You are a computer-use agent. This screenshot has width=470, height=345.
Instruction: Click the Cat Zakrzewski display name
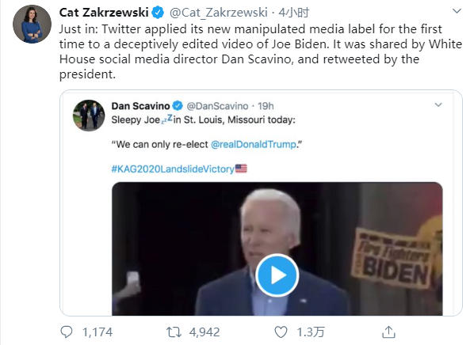pos(104,13)
